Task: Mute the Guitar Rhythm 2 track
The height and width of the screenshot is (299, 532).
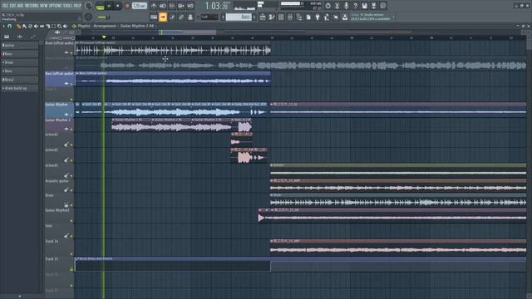Action: click(71, 130)
